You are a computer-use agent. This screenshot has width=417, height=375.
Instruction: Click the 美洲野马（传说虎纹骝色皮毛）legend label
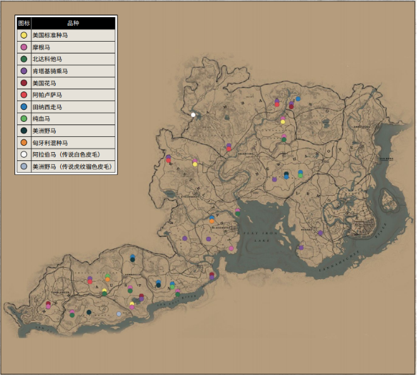(x=72, y=167)
